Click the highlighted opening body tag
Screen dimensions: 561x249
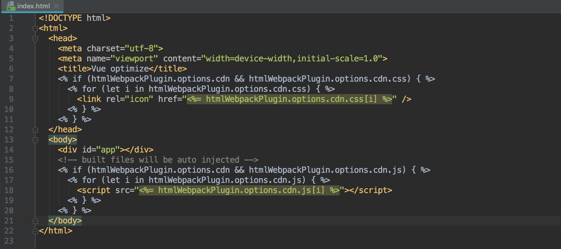63,140
